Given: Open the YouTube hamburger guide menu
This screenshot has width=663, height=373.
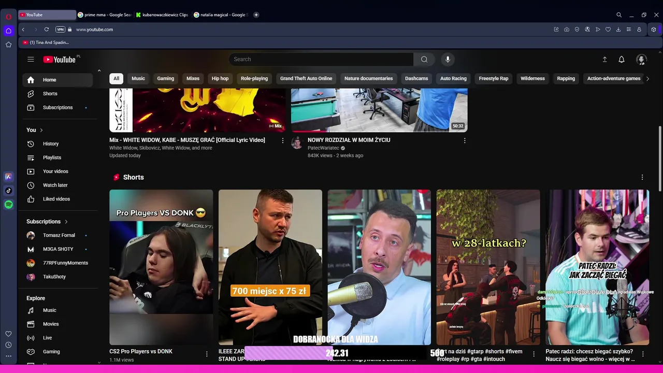Looking at the screenshot, I should point(31,59).
